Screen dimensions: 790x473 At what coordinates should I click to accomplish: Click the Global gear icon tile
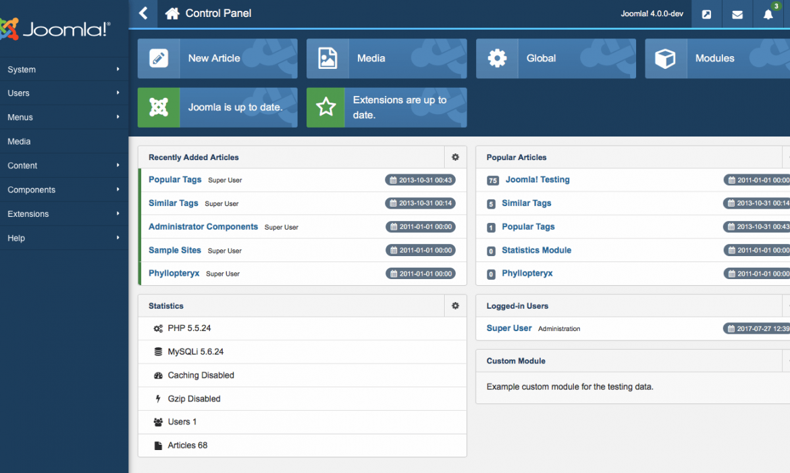point(497,59)
